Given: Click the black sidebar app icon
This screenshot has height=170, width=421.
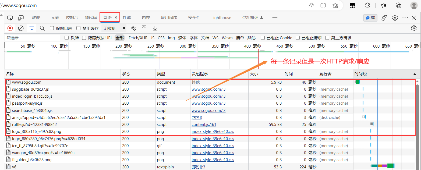Looking at the screenshot, I should pos(352,5).
